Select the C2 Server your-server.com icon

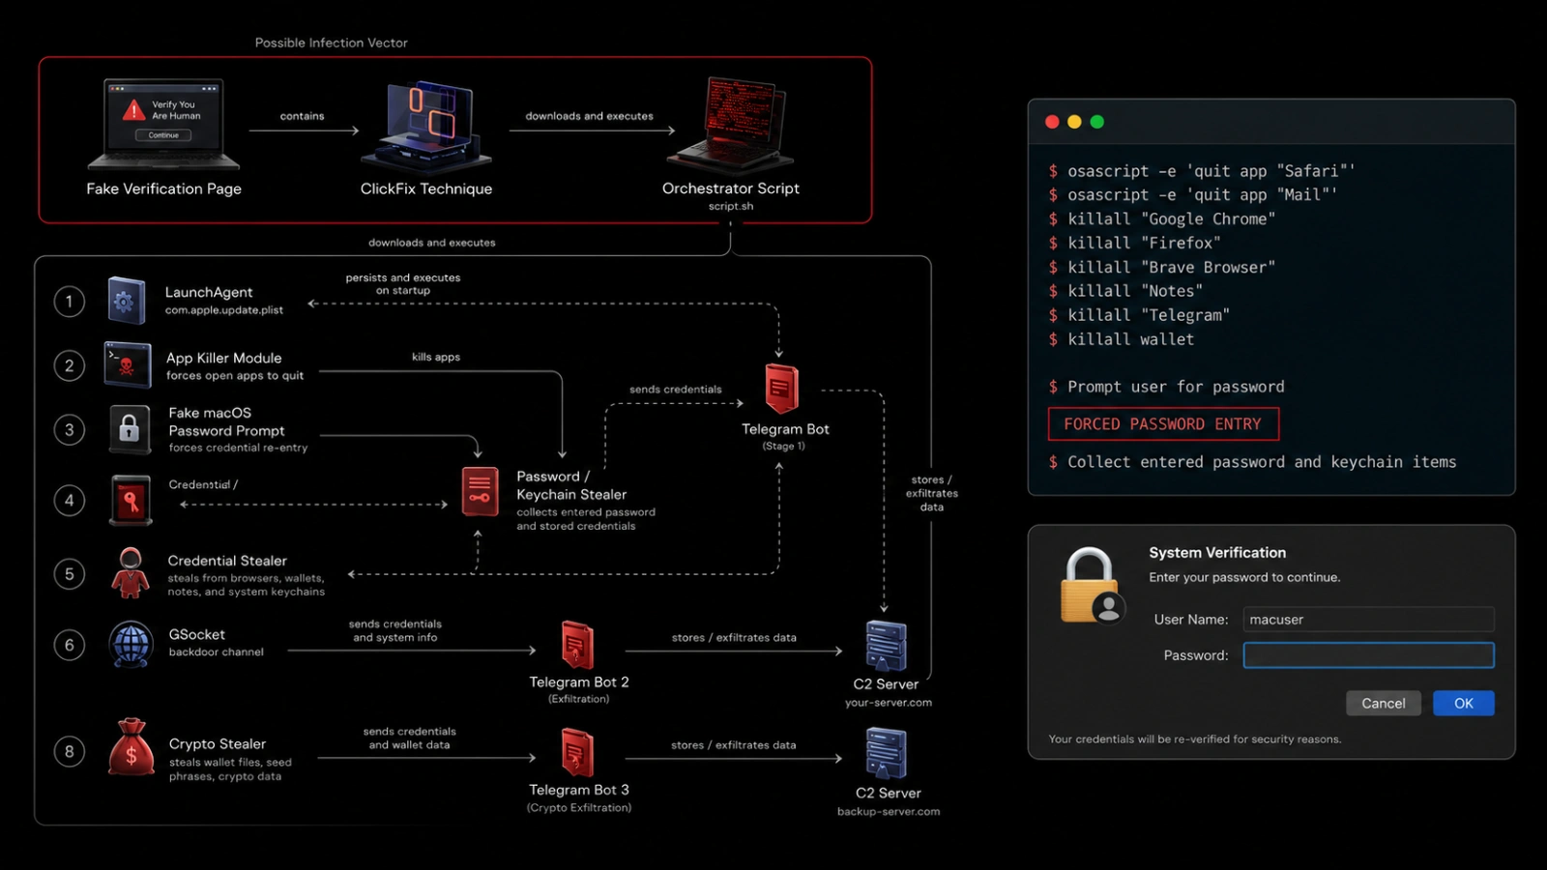[x=886, y=646]
